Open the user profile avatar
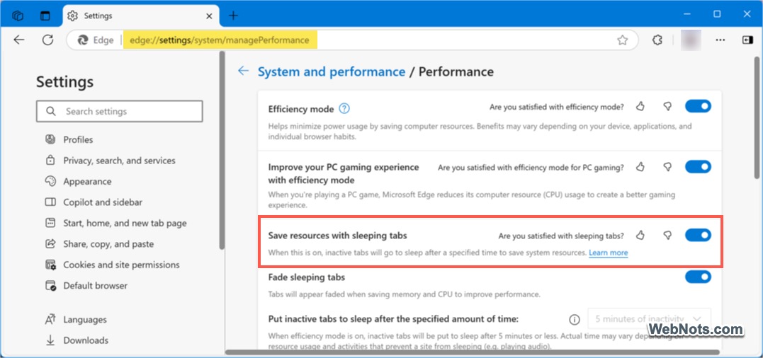The image size is (763, 358). [x=691, y=40]
